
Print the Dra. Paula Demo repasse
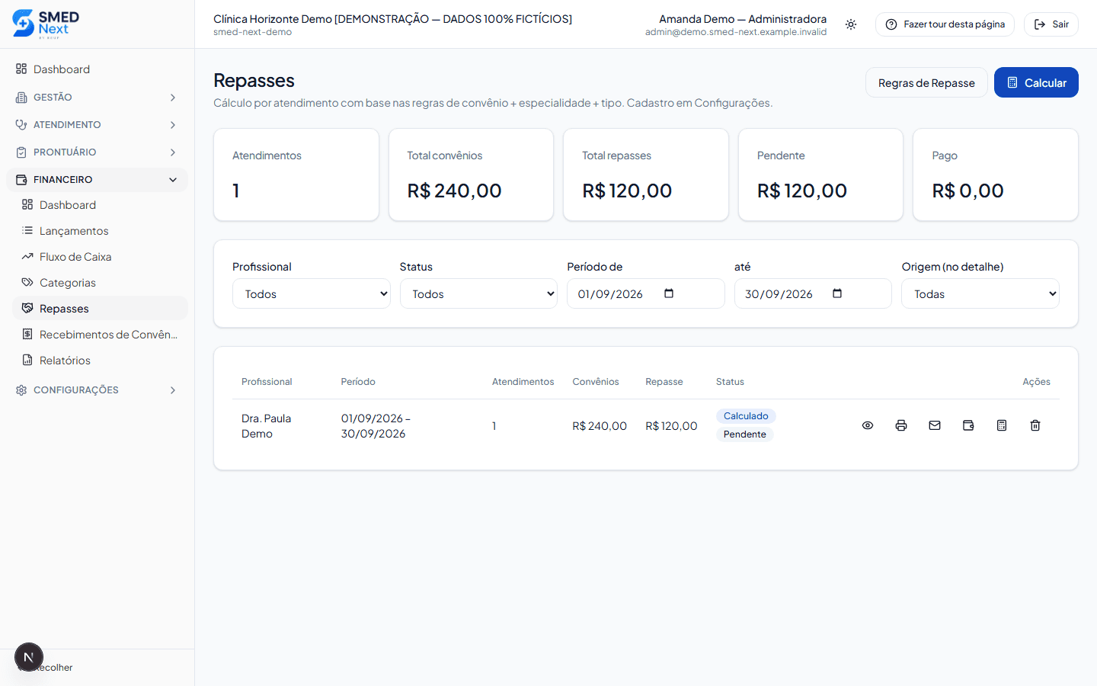tap(901, 425)
